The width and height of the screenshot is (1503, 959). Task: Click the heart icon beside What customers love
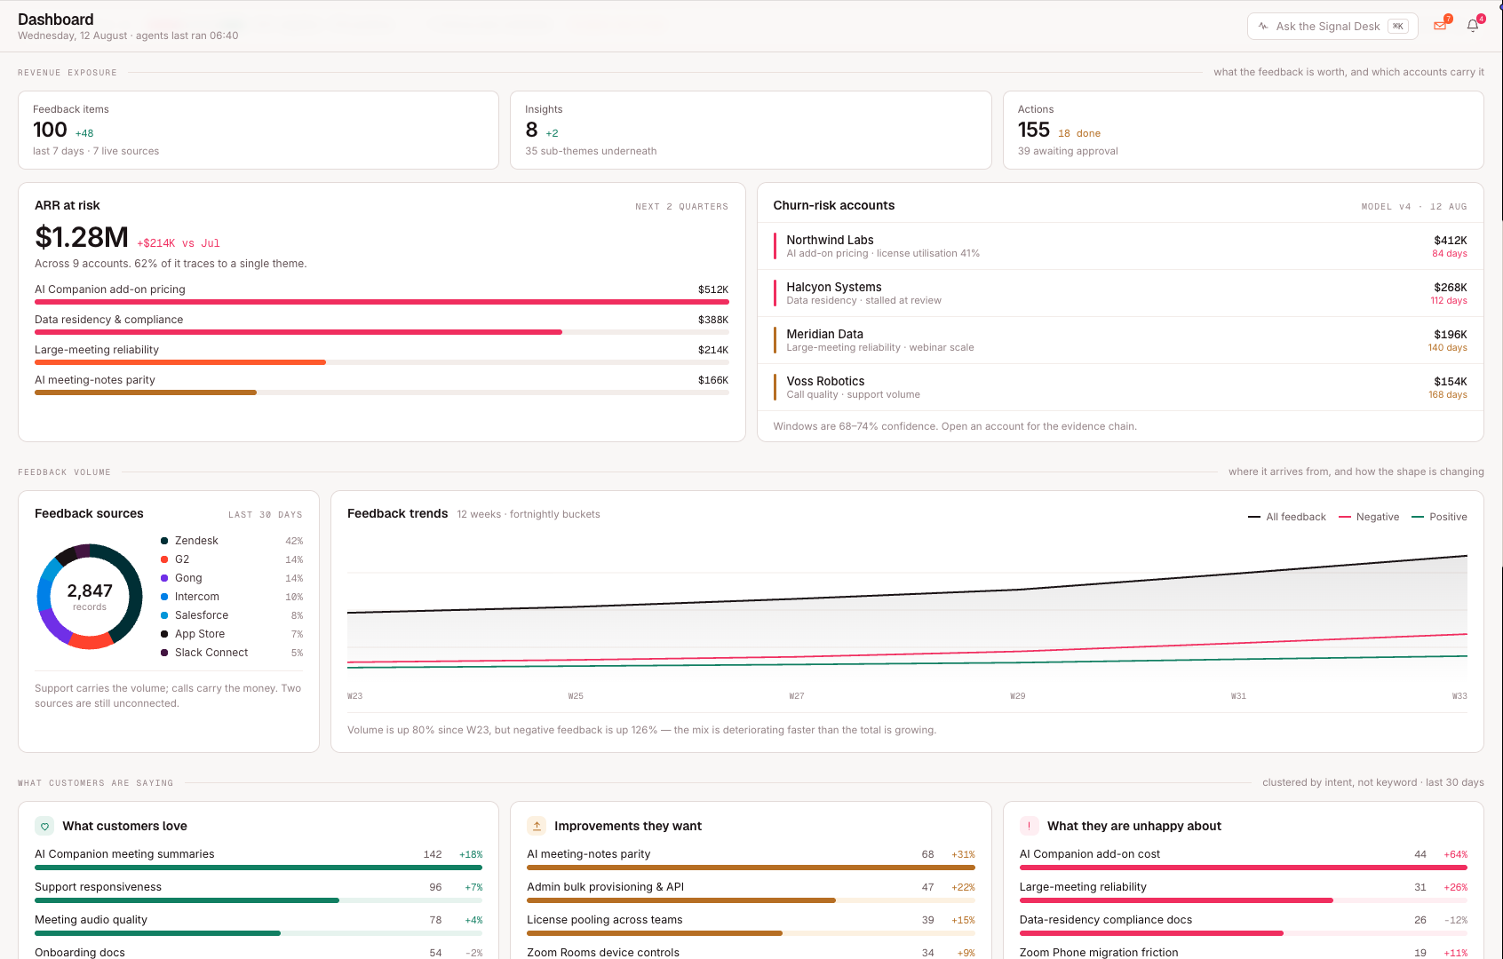44,826
